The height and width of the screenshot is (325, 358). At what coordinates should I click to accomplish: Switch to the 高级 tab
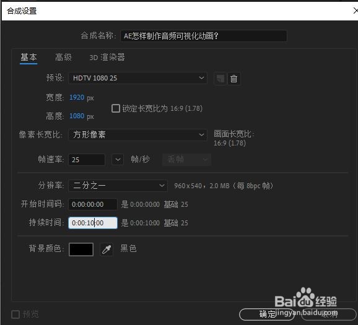63,58
